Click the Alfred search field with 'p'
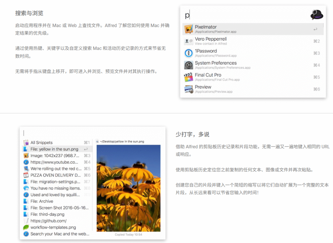333x243 pixels. coord(244,15)
